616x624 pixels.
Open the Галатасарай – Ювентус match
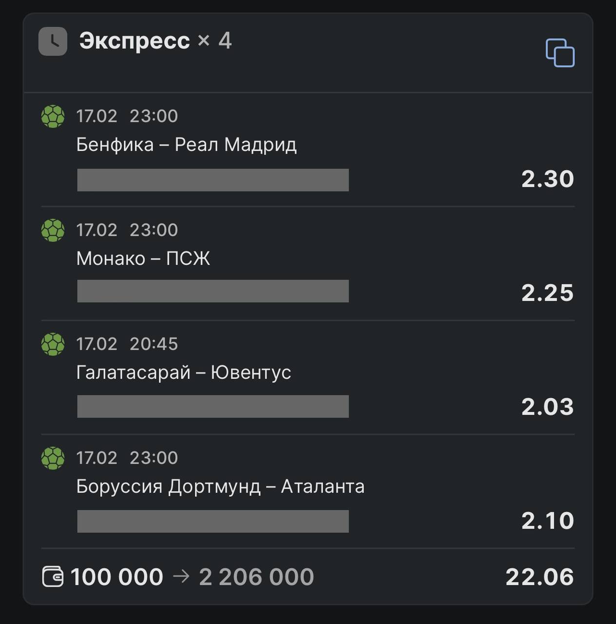pos(183,373)
